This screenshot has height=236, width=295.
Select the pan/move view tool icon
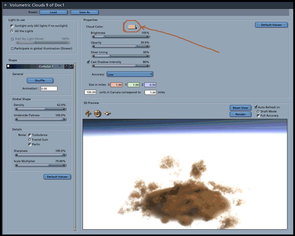tap(88, 113)
